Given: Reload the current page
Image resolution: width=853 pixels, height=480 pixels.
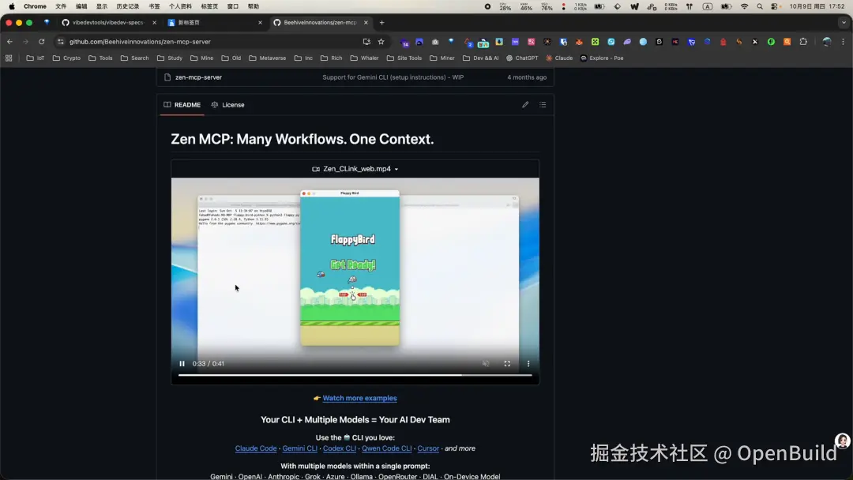Looking at the screenshot, I should coord(41,41).
